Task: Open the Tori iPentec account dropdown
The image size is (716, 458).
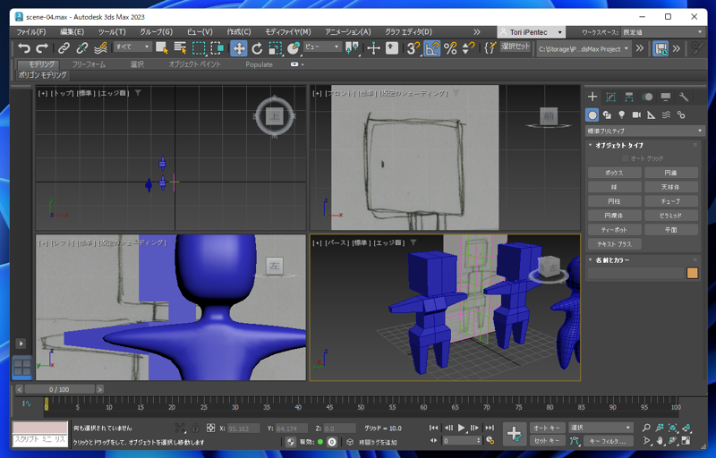Action: [x=532, y=32]
